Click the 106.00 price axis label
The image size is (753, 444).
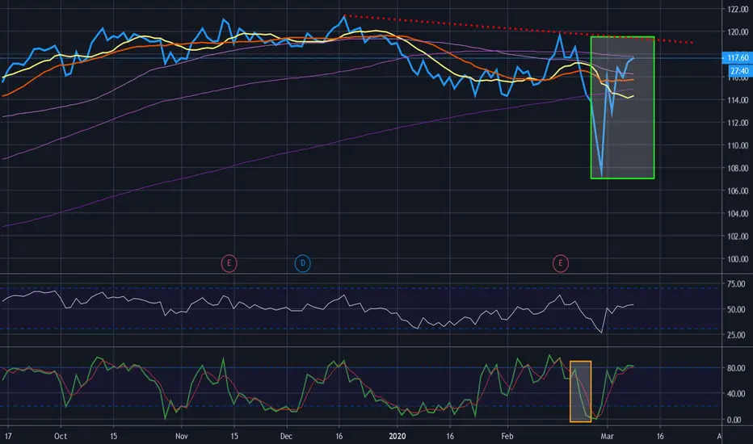(738, 191)
